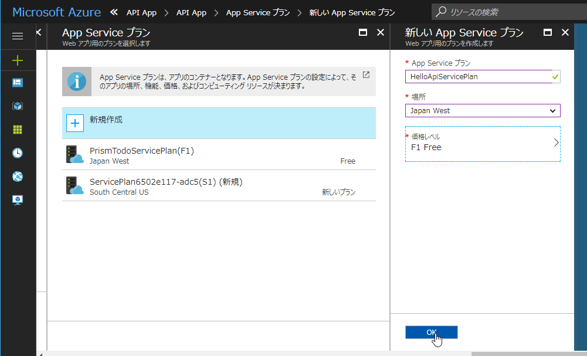Image resolution: width=587 pixels, height=356 pixels.
Task: Click South Central US location text
Action: click(x=119, y=192)
